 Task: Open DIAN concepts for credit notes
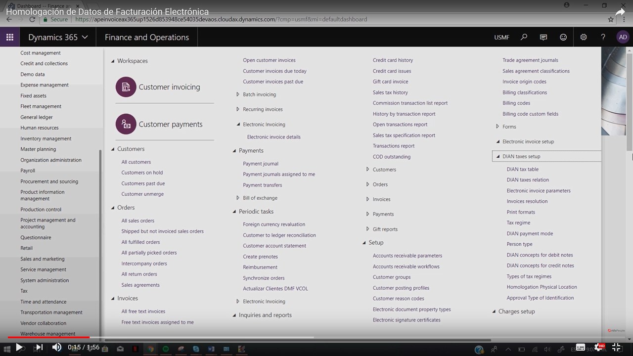541,266
